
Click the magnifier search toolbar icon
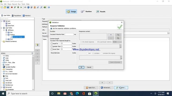(x=38, y=7)
